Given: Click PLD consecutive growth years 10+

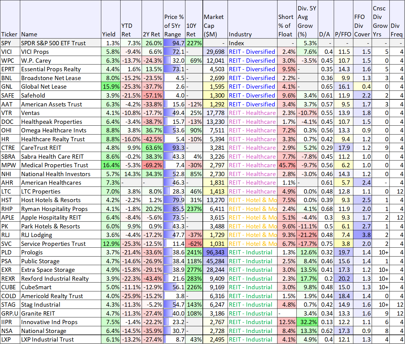Looking at the screenshot, I should click(381, 252).
